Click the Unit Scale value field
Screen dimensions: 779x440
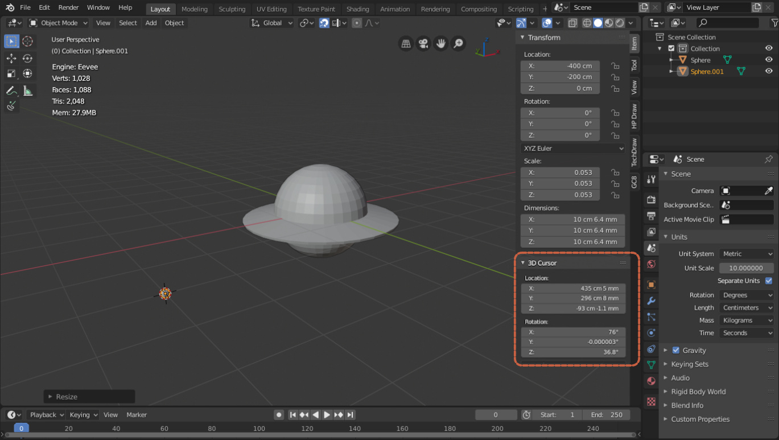point(747,268)
